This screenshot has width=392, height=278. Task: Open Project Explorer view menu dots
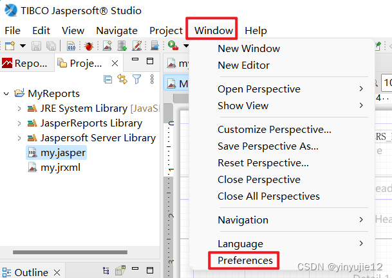click(x=152, y=79)
